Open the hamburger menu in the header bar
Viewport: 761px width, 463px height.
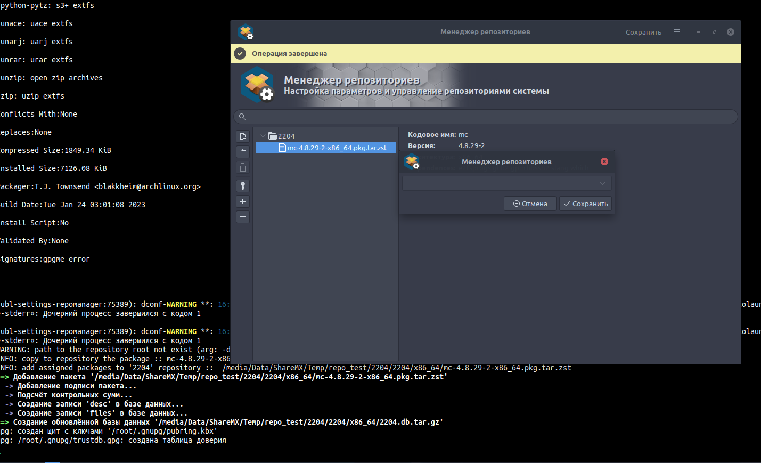tap(677, 32)
